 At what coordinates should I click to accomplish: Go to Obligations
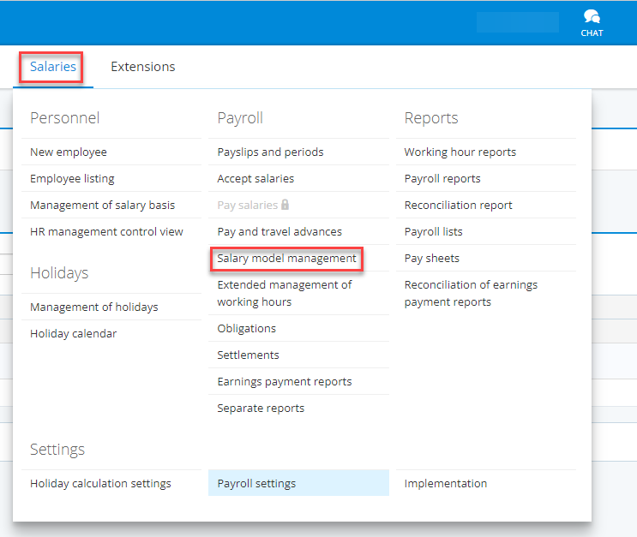click(247, 328)
